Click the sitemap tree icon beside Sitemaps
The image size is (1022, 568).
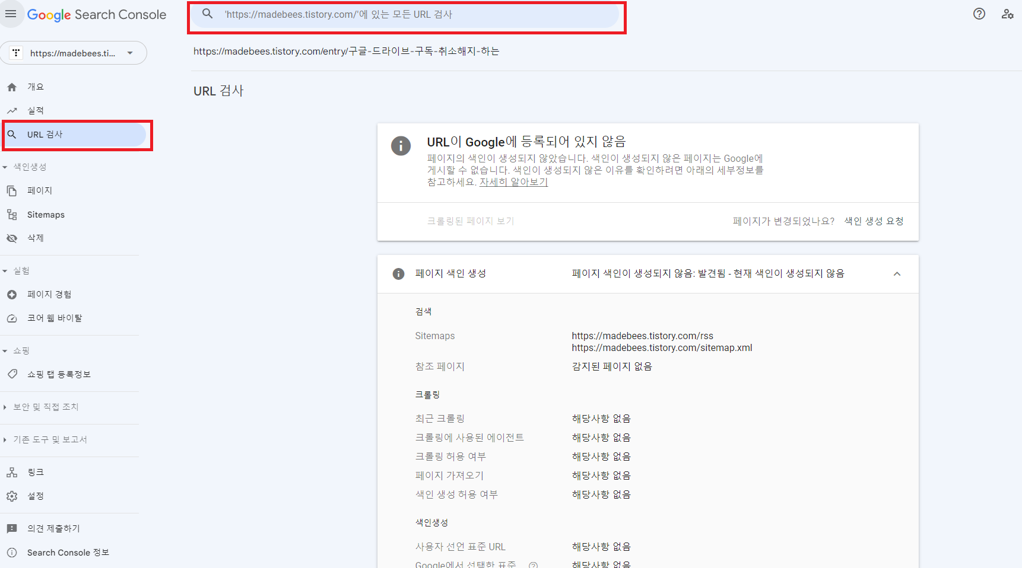click(12, 215)
